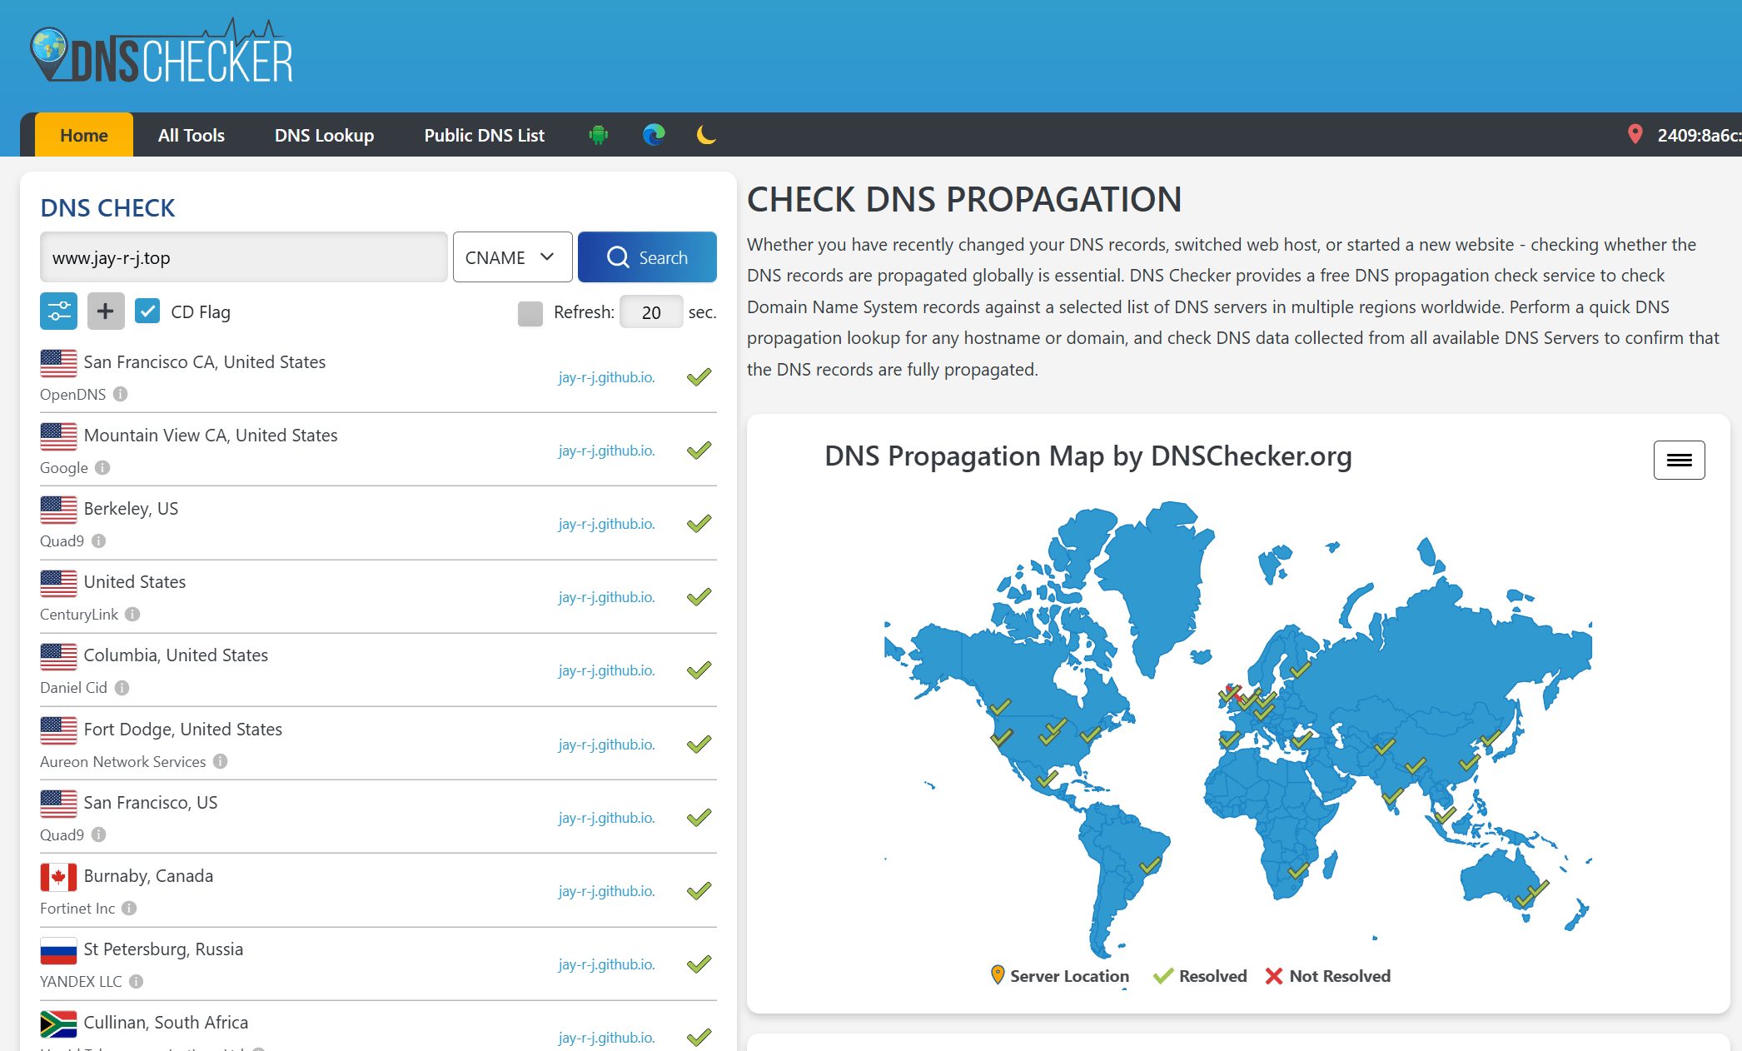Click the Android app icon in navbar

598,135
